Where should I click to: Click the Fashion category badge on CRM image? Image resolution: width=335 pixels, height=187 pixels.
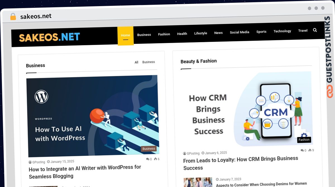click(x=304, y=140)
